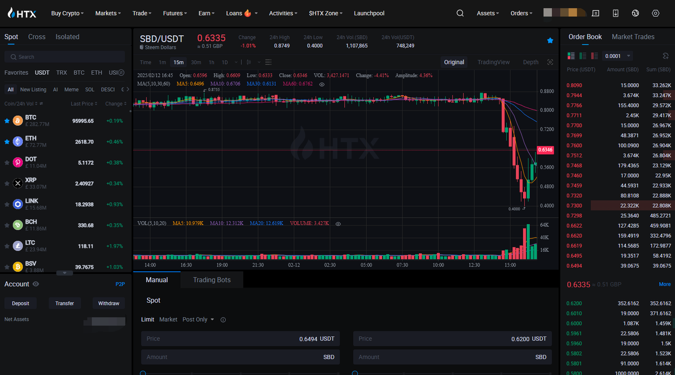Toggle favorite star for XRP row
The image size is (675, 375).
(x=7, y=183)
